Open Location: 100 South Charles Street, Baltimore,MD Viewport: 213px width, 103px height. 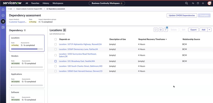[81, 66]
